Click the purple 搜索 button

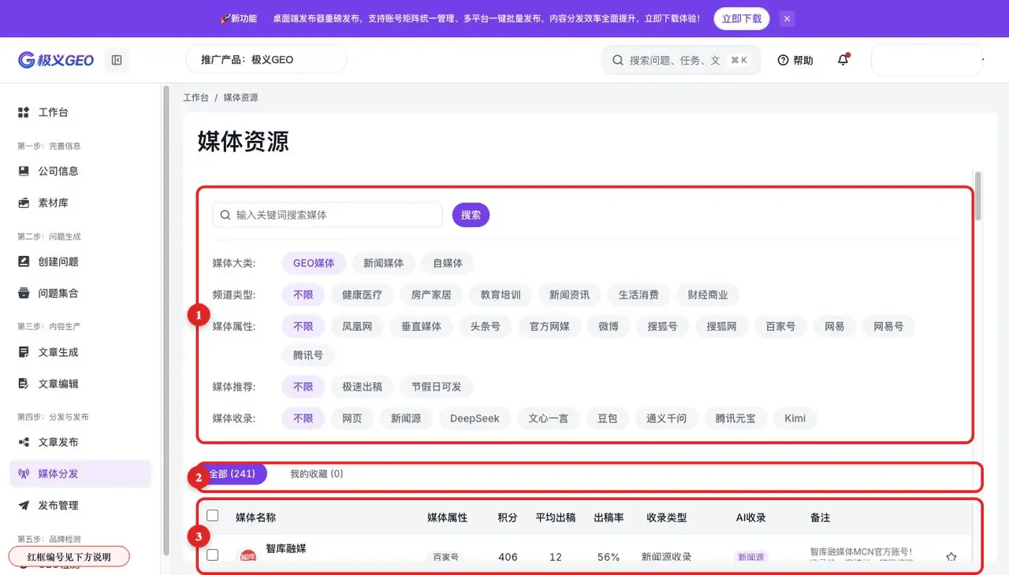point(471,215)
